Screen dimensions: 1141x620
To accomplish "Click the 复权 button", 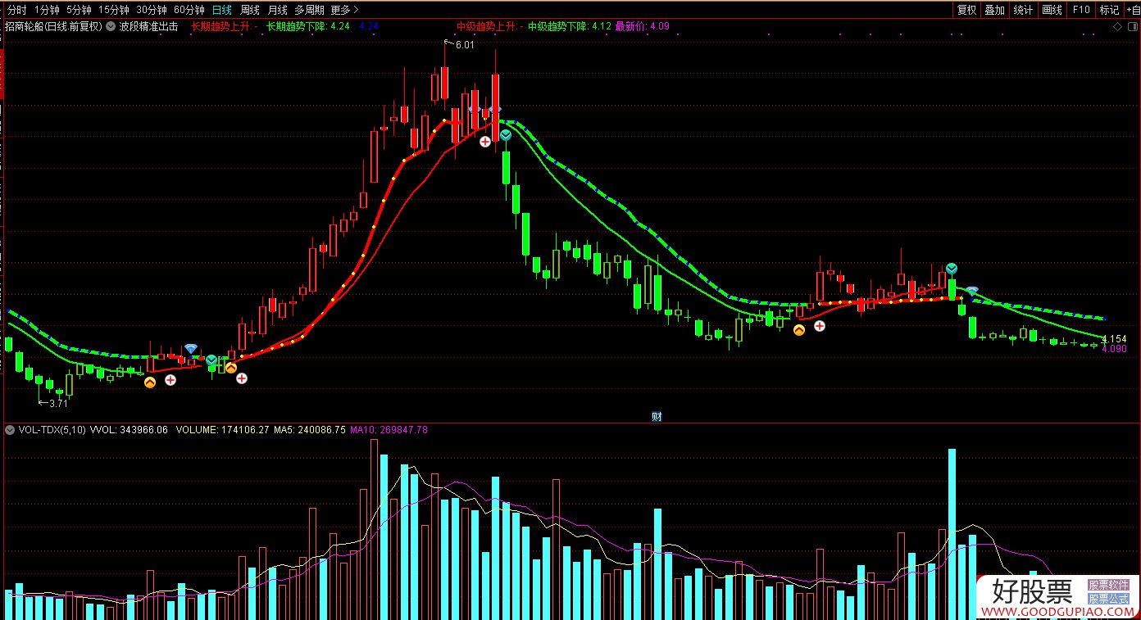I will [x=967, y=10].
